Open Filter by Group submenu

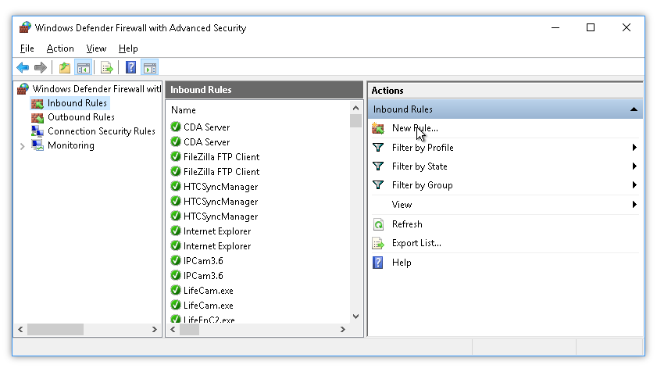point(422,185)
